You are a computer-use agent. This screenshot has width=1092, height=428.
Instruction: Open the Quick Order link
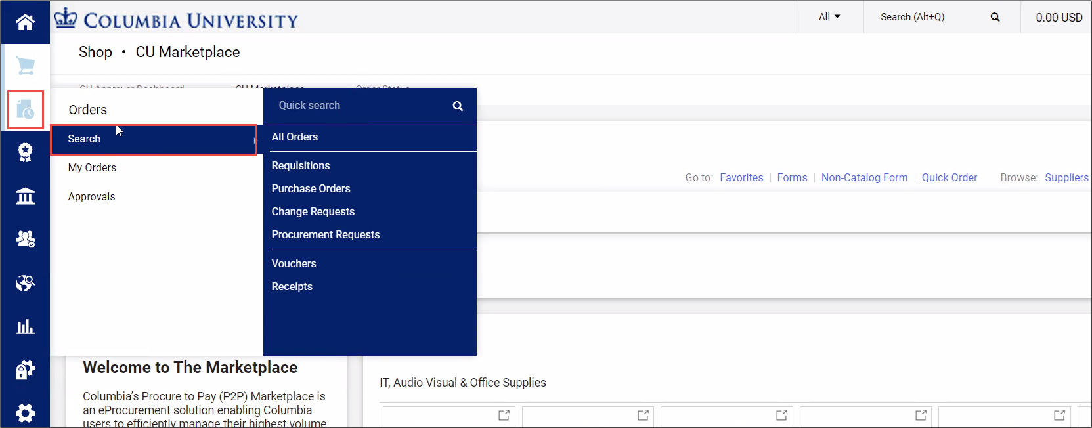949,177
